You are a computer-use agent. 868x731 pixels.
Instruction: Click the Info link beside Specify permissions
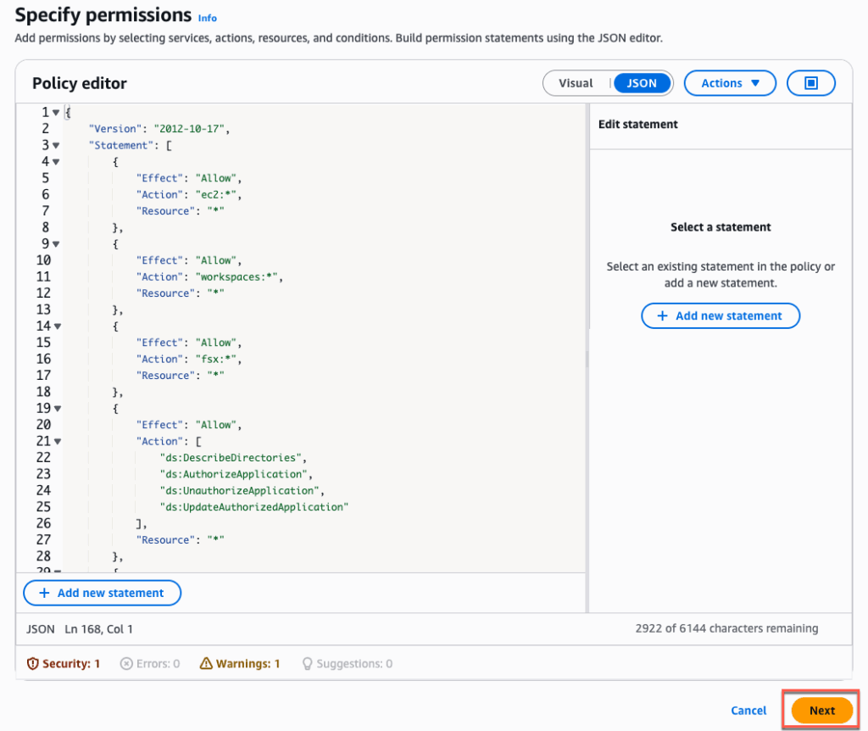pyautogui.click(x=207, y=18)
